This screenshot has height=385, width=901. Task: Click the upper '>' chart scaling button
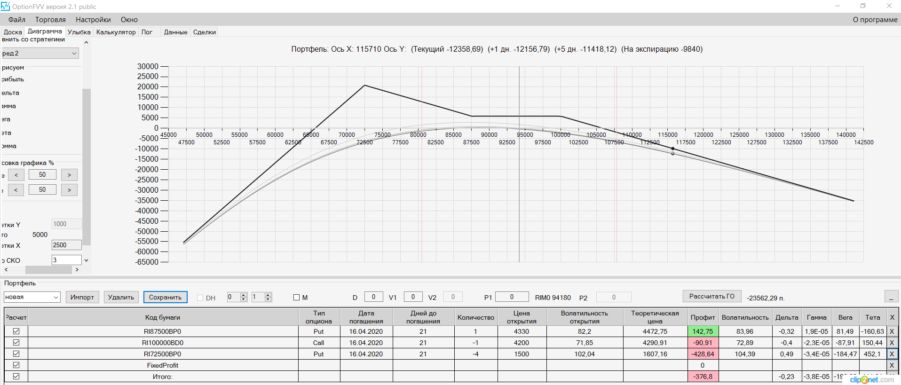(69, 175)
